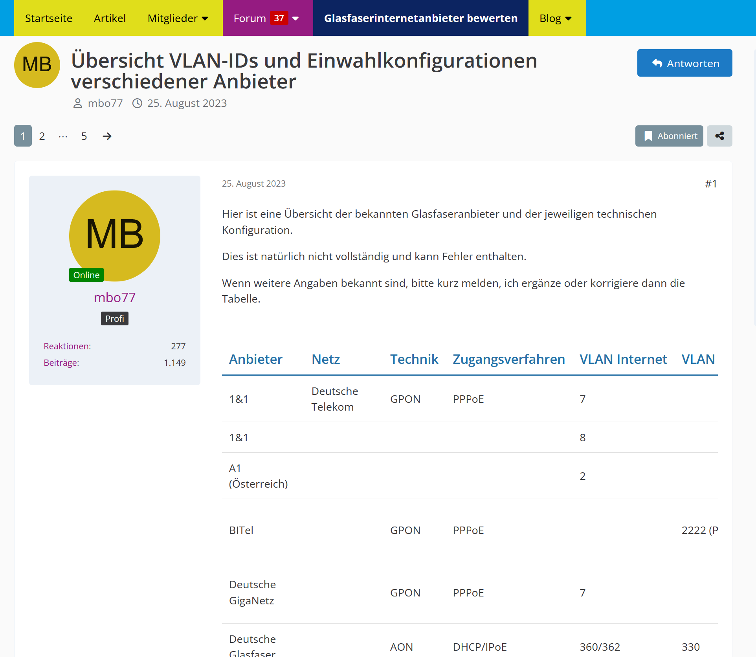Select current page 1 button
756x657 pixels.
click(x=23, y=136)
